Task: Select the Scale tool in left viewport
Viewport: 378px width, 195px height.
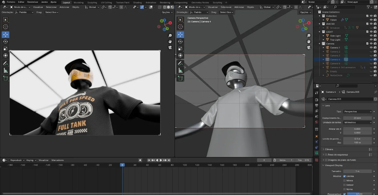Action: 5,49
